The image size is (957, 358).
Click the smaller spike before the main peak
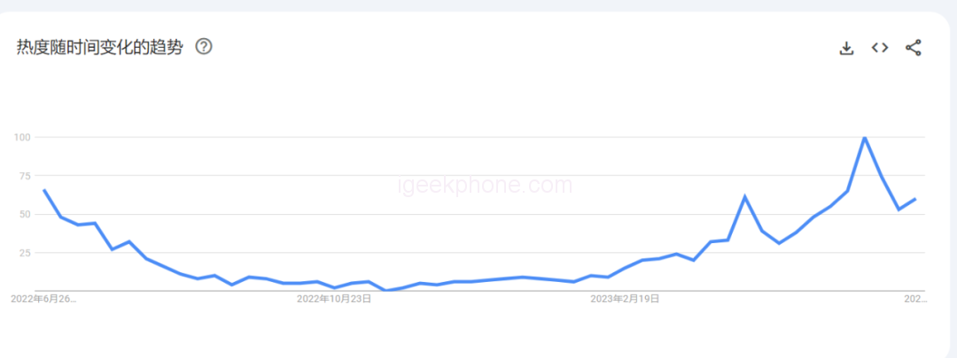745,196
